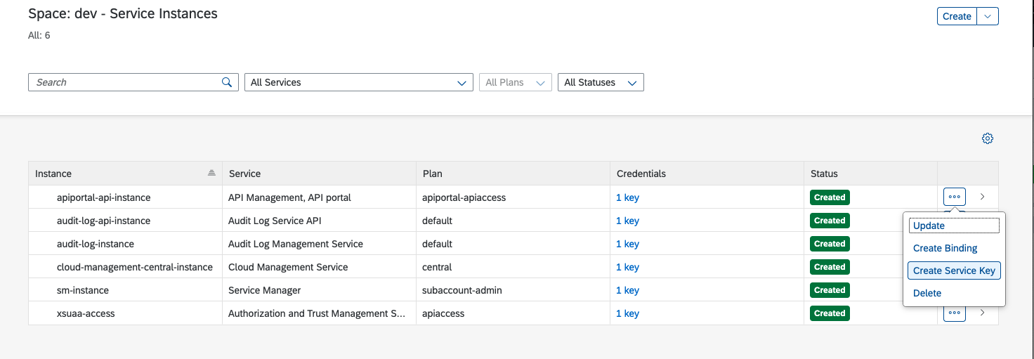
Task: Select Create Service Key from menu
Action: [954, 270]
